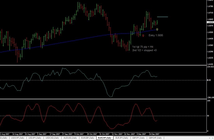Select the active EURCHF,Daily chart tab
Screen dimensions: 214x140
(105, 138)
